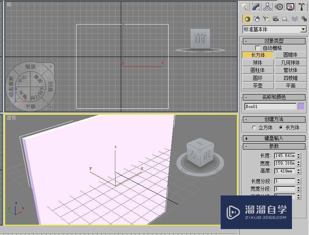Open the Motion panel tab

coord(279,7)
